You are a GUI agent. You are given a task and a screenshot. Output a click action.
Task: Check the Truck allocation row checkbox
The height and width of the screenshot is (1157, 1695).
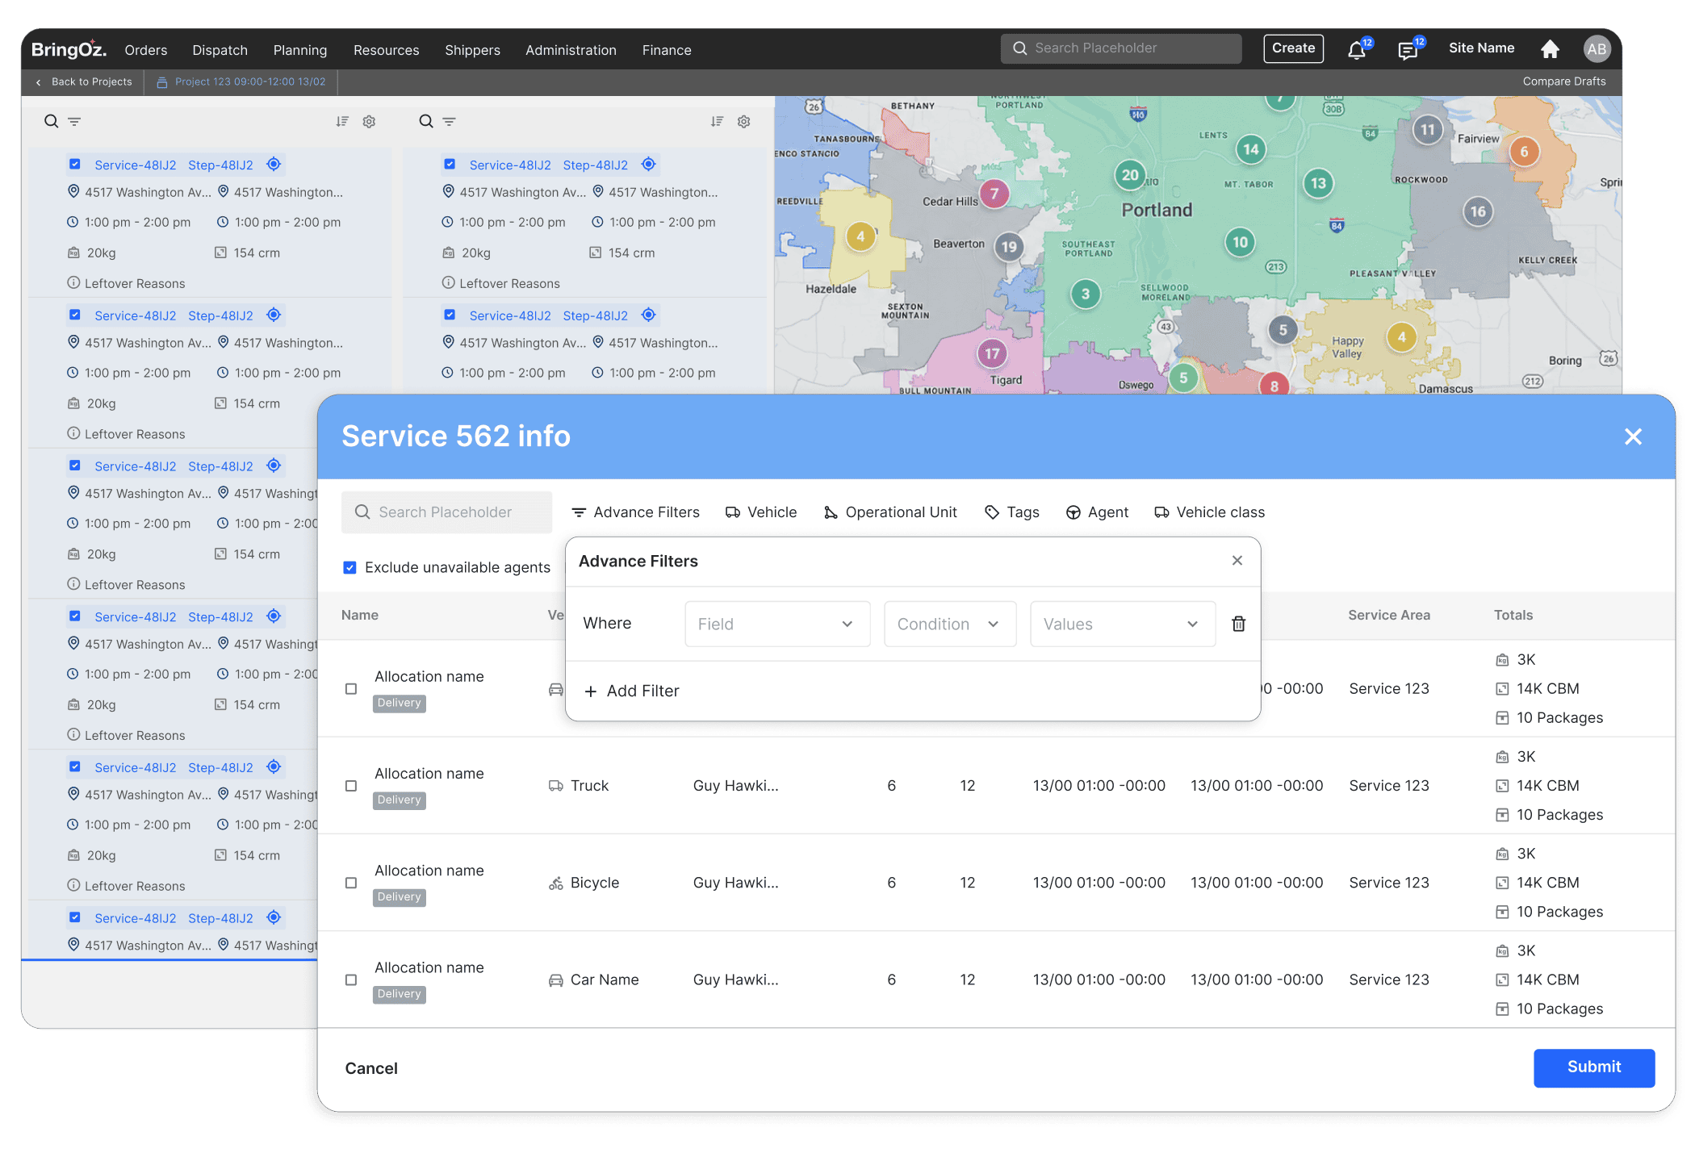[351, 786]
